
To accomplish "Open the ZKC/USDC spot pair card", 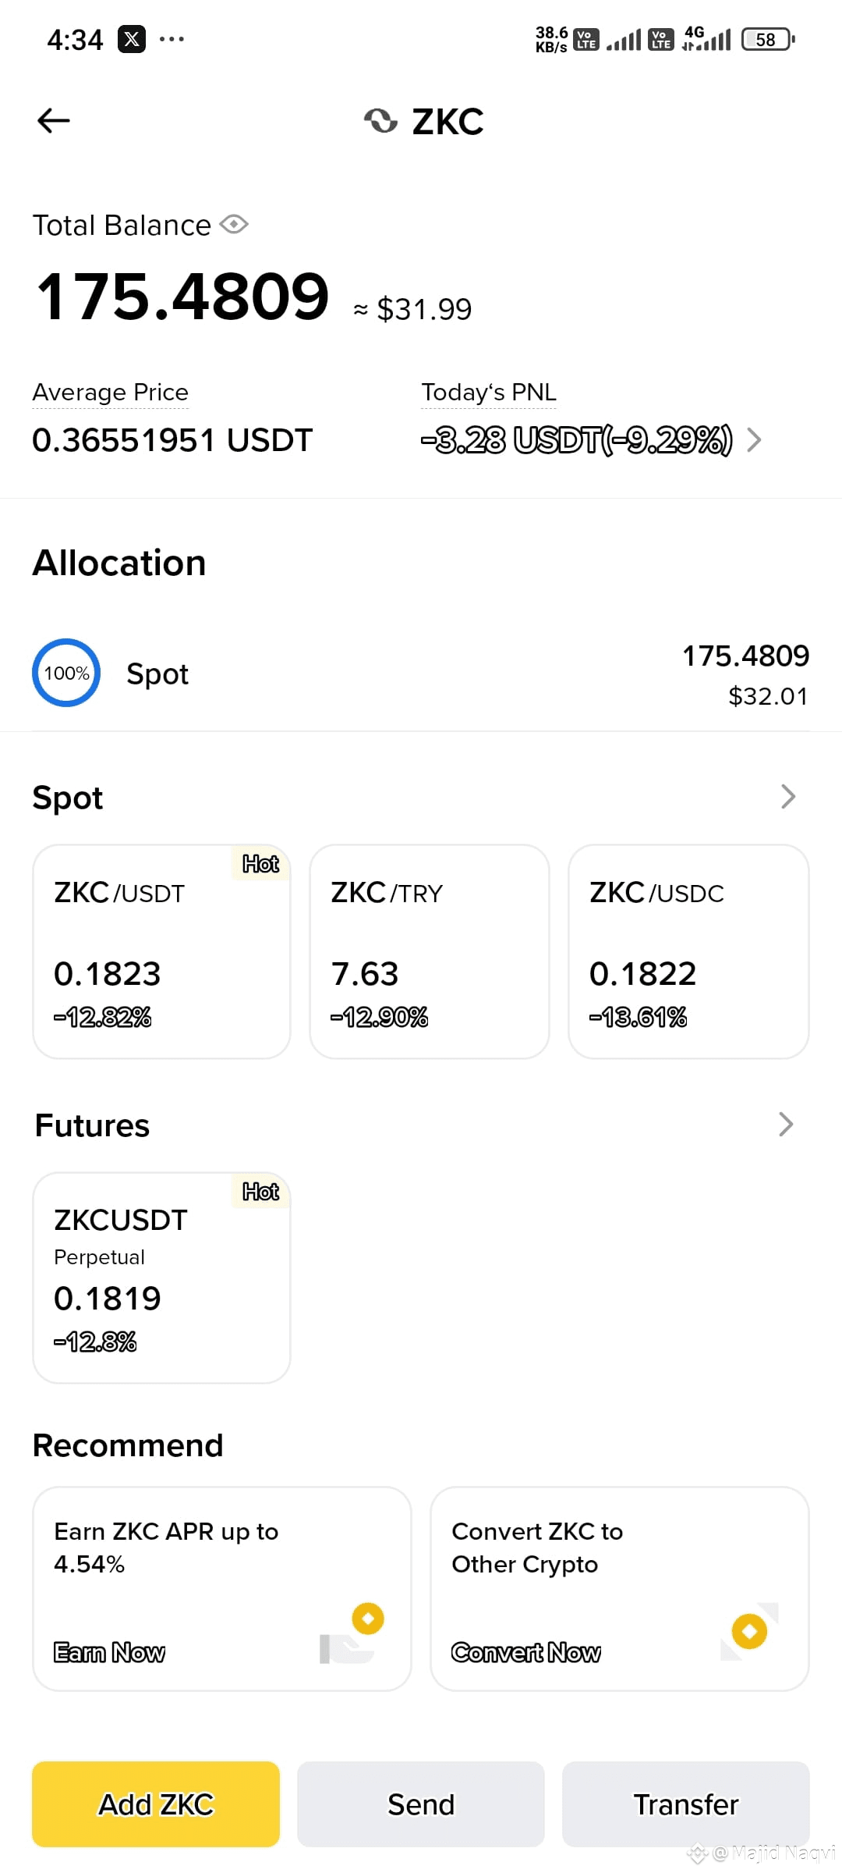I will pyautogui.click(x=688, y=951).
